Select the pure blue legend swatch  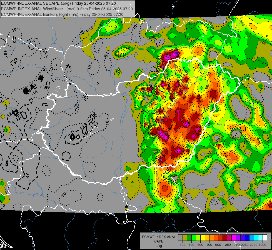point(247,238)
